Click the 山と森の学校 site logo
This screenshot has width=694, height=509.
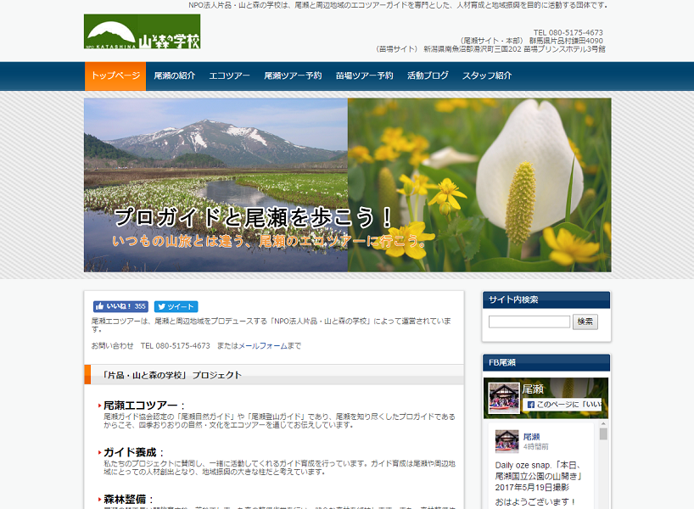pos(142,31)
